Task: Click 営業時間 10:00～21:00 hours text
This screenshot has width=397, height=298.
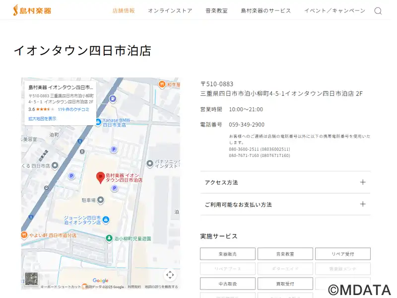Action: 232,109
